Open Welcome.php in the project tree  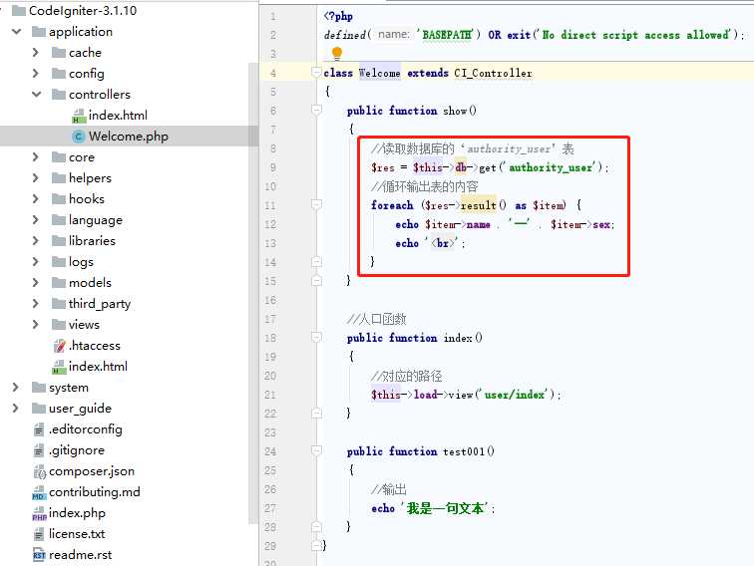(129, 137)
